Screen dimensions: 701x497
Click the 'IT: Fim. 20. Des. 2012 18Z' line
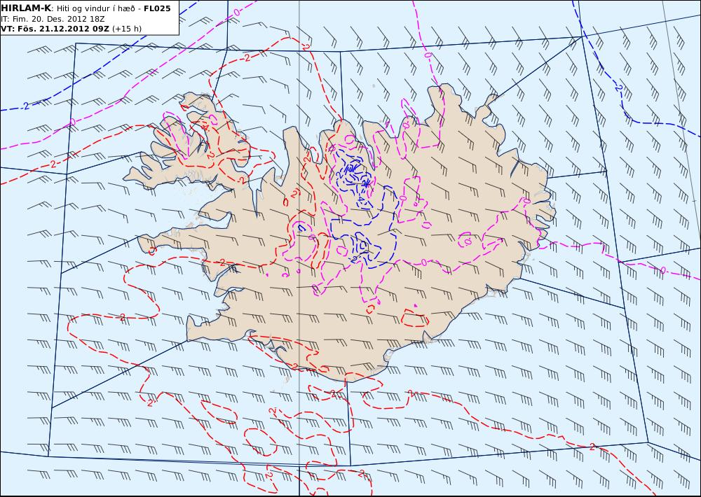pyautogui.click(x=53, y=19)
